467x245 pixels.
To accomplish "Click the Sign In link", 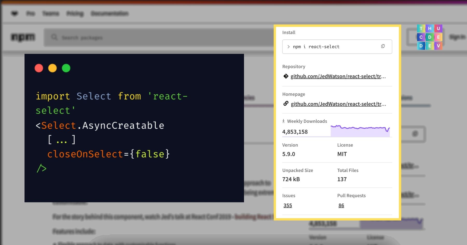I will [457, 37].
